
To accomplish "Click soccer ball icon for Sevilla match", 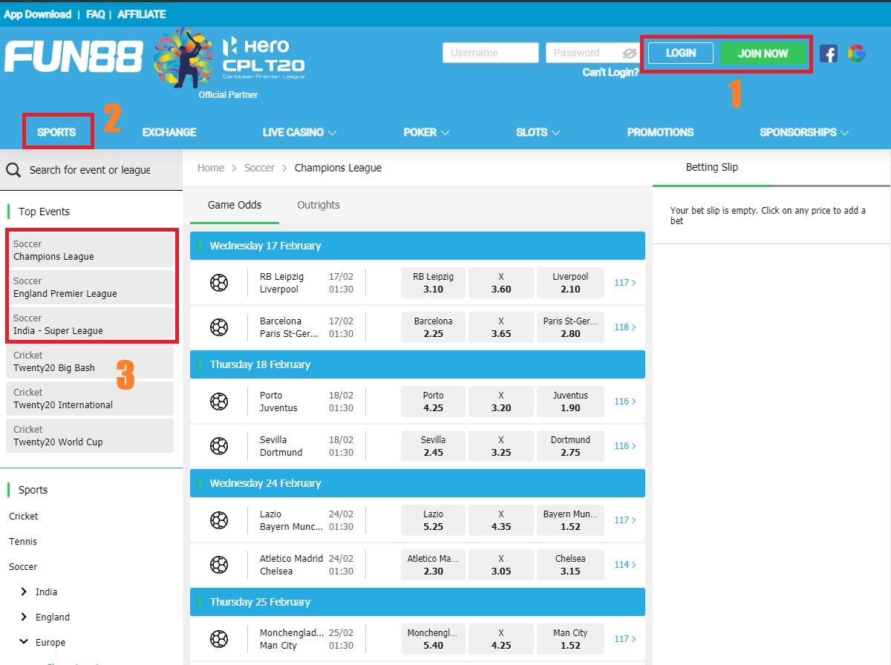I will click(x=219, y=446).
